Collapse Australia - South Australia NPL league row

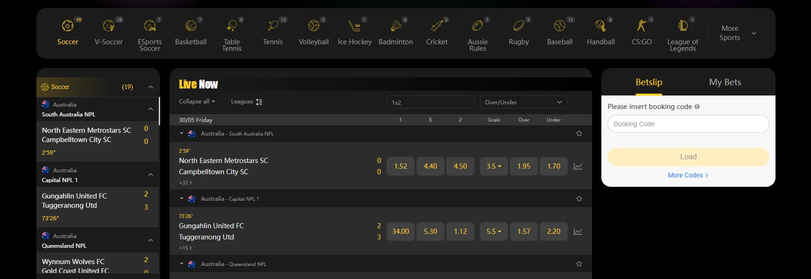pos(182,134)
